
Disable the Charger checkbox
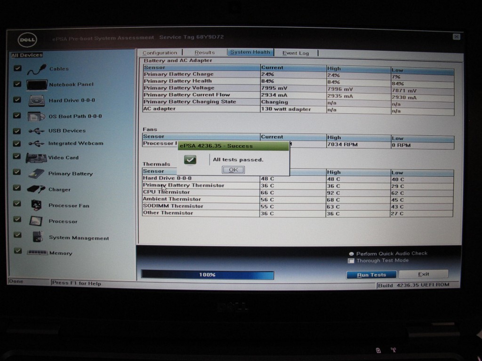17,188
